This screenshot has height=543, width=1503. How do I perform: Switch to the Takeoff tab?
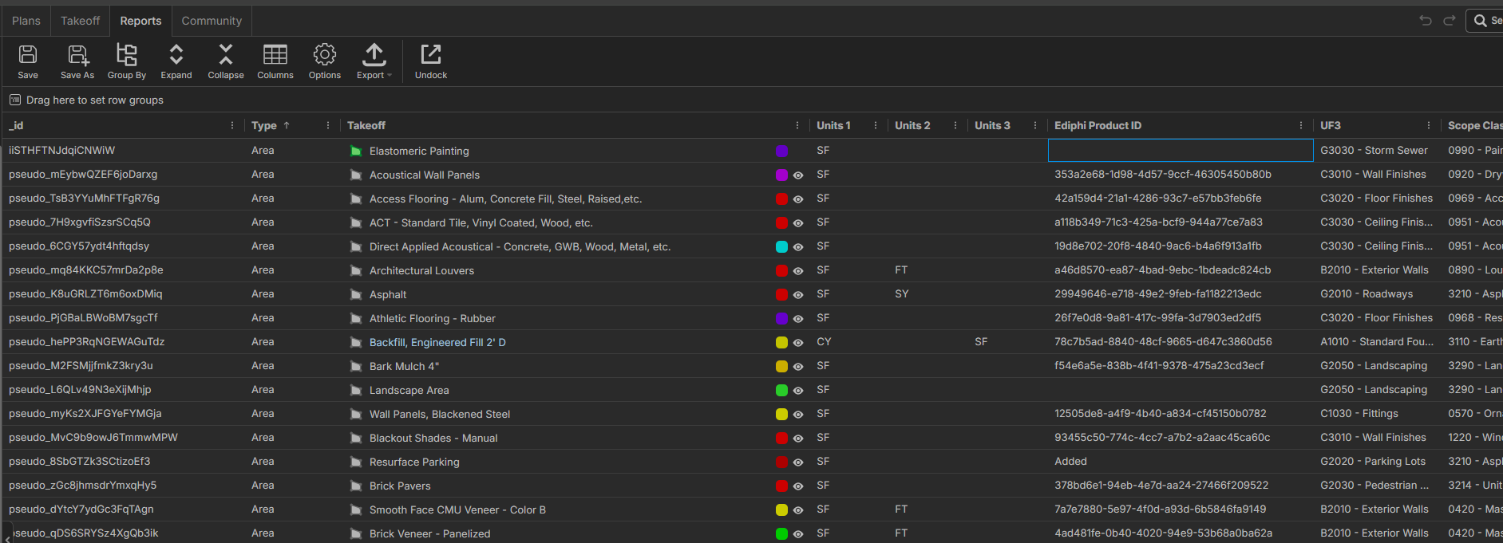(81, 21)
